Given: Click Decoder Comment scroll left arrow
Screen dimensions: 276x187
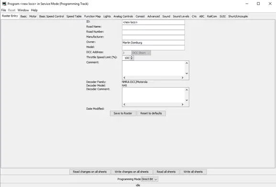Looking at the screenshot, I should pos(124,104).
